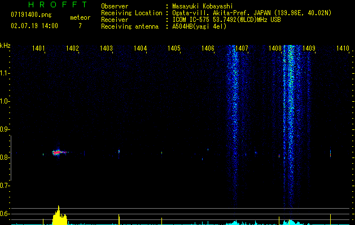This screenshot has height=225, width=355.
Task: Click the 1403 time axis label
Action: [x=107, y=48]
